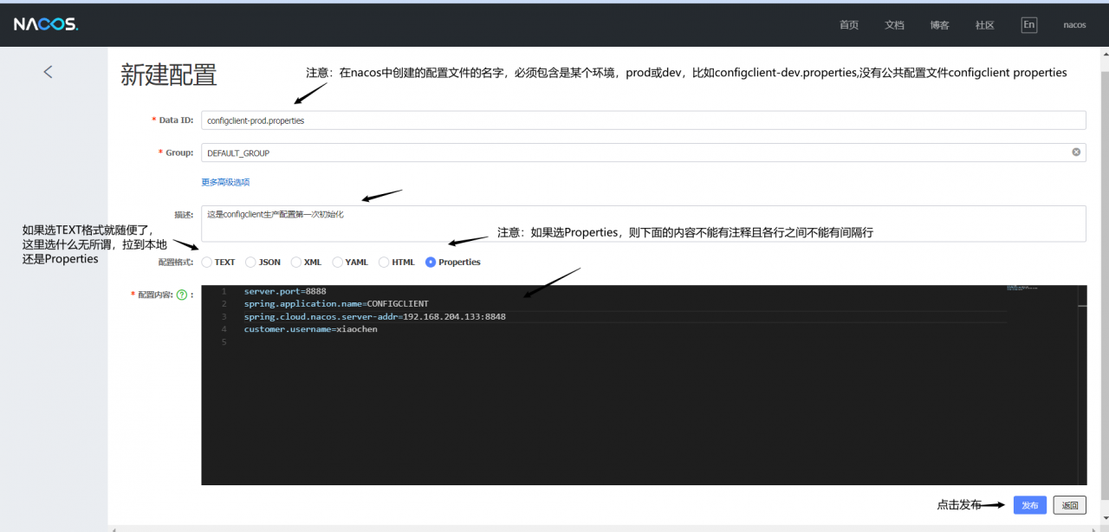
Task: Clear the Group field using the x icon
Action: coord(1076,152)
